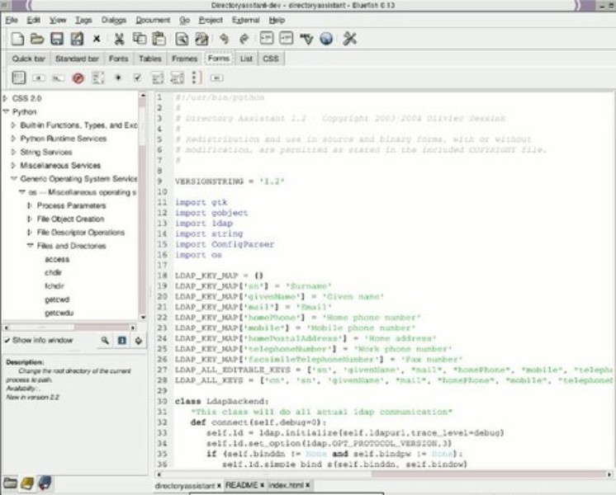616x495 pixels.
Task: Click the search icon in reference panel
Action: (x=105, y=341)
